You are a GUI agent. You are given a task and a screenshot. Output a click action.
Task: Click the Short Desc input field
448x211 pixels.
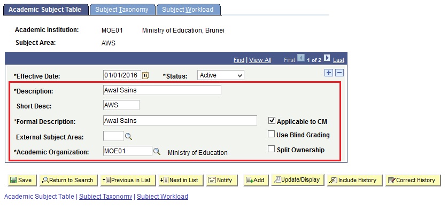pos(121,105)
